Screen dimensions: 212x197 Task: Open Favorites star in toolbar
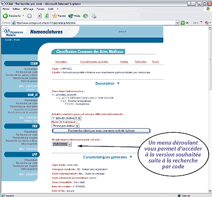tap(55, 16)
